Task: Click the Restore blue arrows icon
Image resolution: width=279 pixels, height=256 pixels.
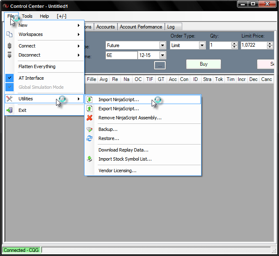Action: click(89, 138)
